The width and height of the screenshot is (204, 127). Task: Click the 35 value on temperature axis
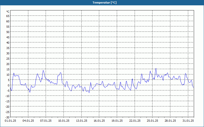[8, 48]
